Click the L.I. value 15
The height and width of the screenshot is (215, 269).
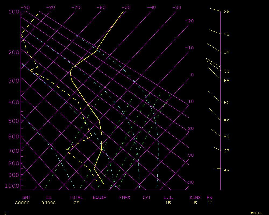pyautogui.click(x=168, y=203)
